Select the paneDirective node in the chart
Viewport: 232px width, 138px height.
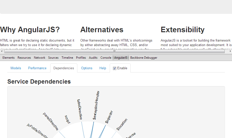[x=51, y=121]
